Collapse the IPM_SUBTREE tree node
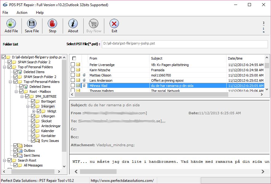The height and width of the screenshot is (184, 271). click(x=22, y=96)
